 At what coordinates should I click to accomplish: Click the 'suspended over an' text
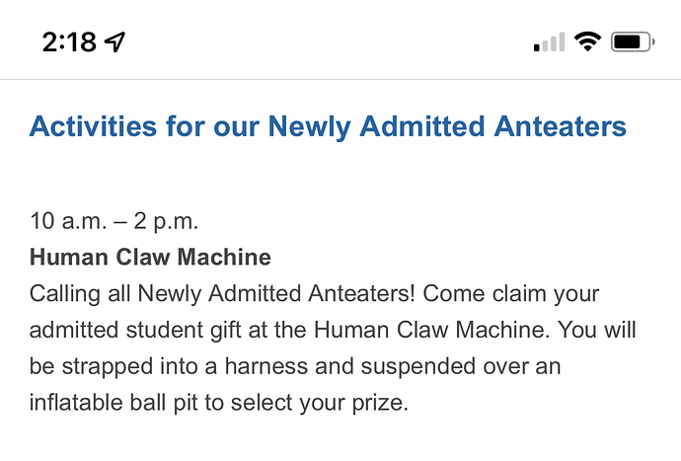pos(461,366)
